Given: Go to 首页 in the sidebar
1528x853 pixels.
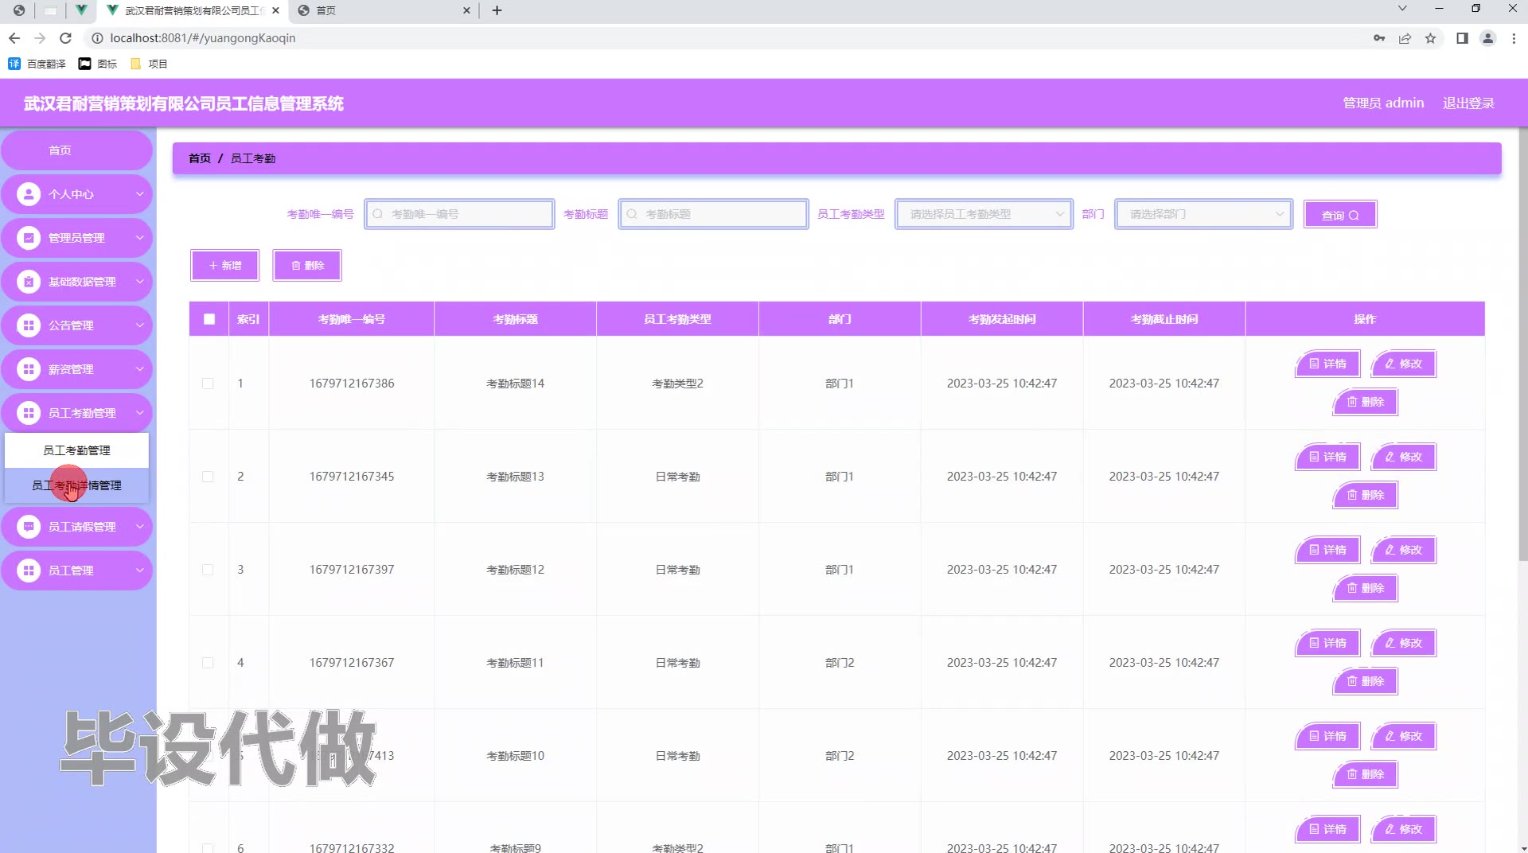Looking at the screenshot, I should click(x=76, y=150).
